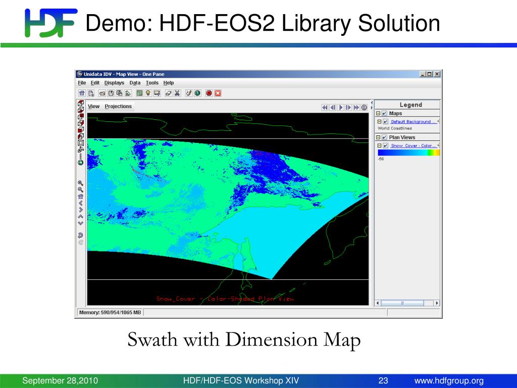
Task: Click the scissors icon in the toolbar
Action: coord(177,93)
